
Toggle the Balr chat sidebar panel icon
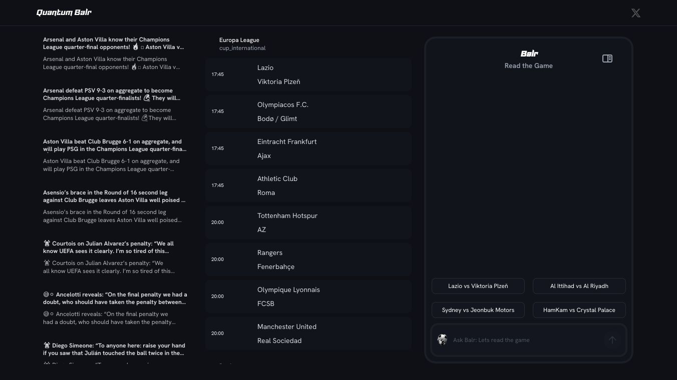click(607, 58)
